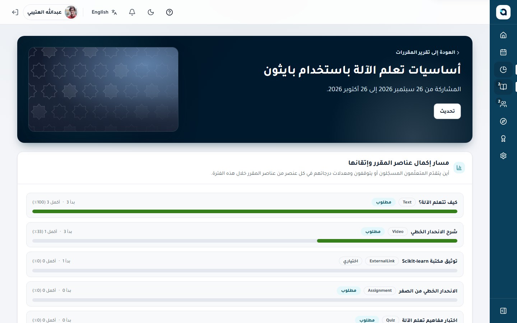The image size is (517, 323).
Task: Click the app logo at top
Action: (x=503, y=12)
